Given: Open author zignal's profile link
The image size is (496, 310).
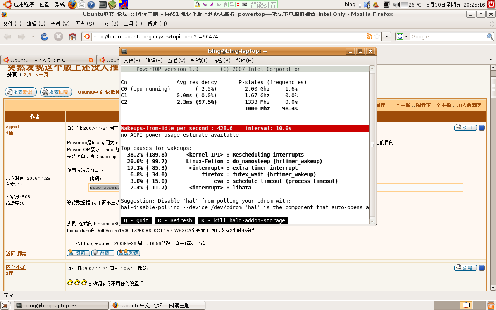Looking at the screenshot, I should 12,127.
